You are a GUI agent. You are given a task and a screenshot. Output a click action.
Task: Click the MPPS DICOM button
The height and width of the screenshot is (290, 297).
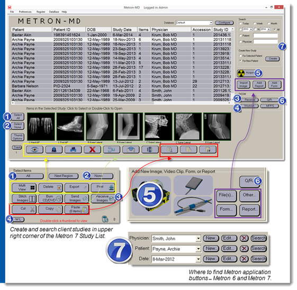tap(269, 106)
